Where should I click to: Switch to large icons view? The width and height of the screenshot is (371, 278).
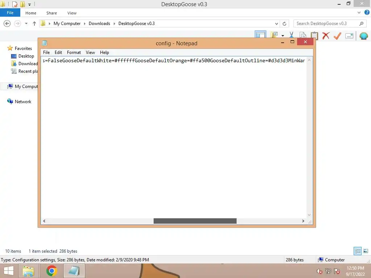366,251
